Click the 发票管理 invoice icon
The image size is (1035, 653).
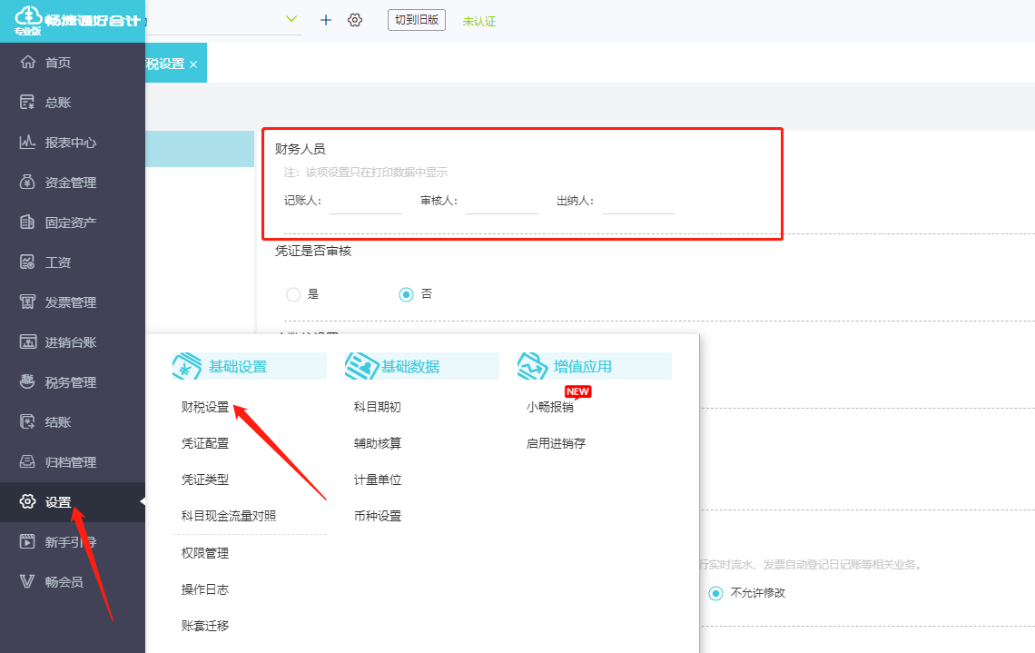[x=28, y=302]
